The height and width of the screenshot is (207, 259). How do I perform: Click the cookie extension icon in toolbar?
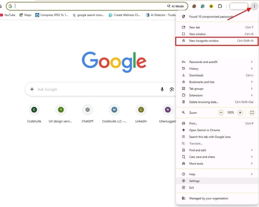point(194,6)
